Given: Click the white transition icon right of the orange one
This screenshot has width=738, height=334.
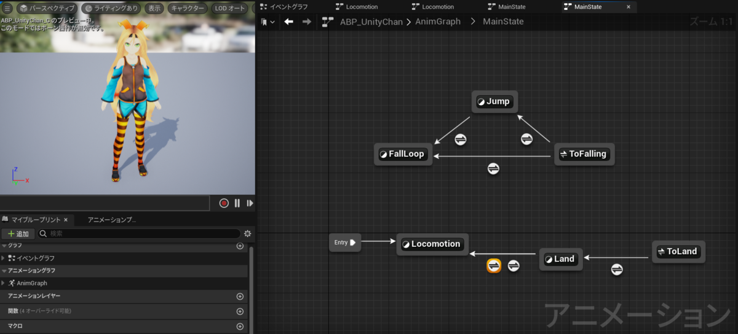Looking at the screenshot, I should coord(514,266).
